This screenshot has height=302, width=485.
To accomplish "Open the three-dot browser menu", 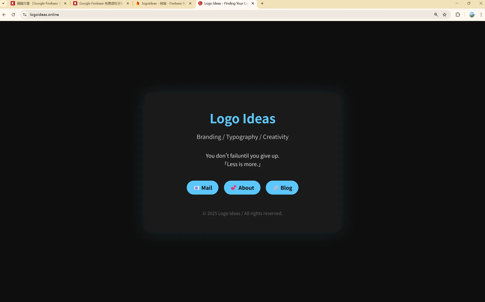I will pos(481,15).
